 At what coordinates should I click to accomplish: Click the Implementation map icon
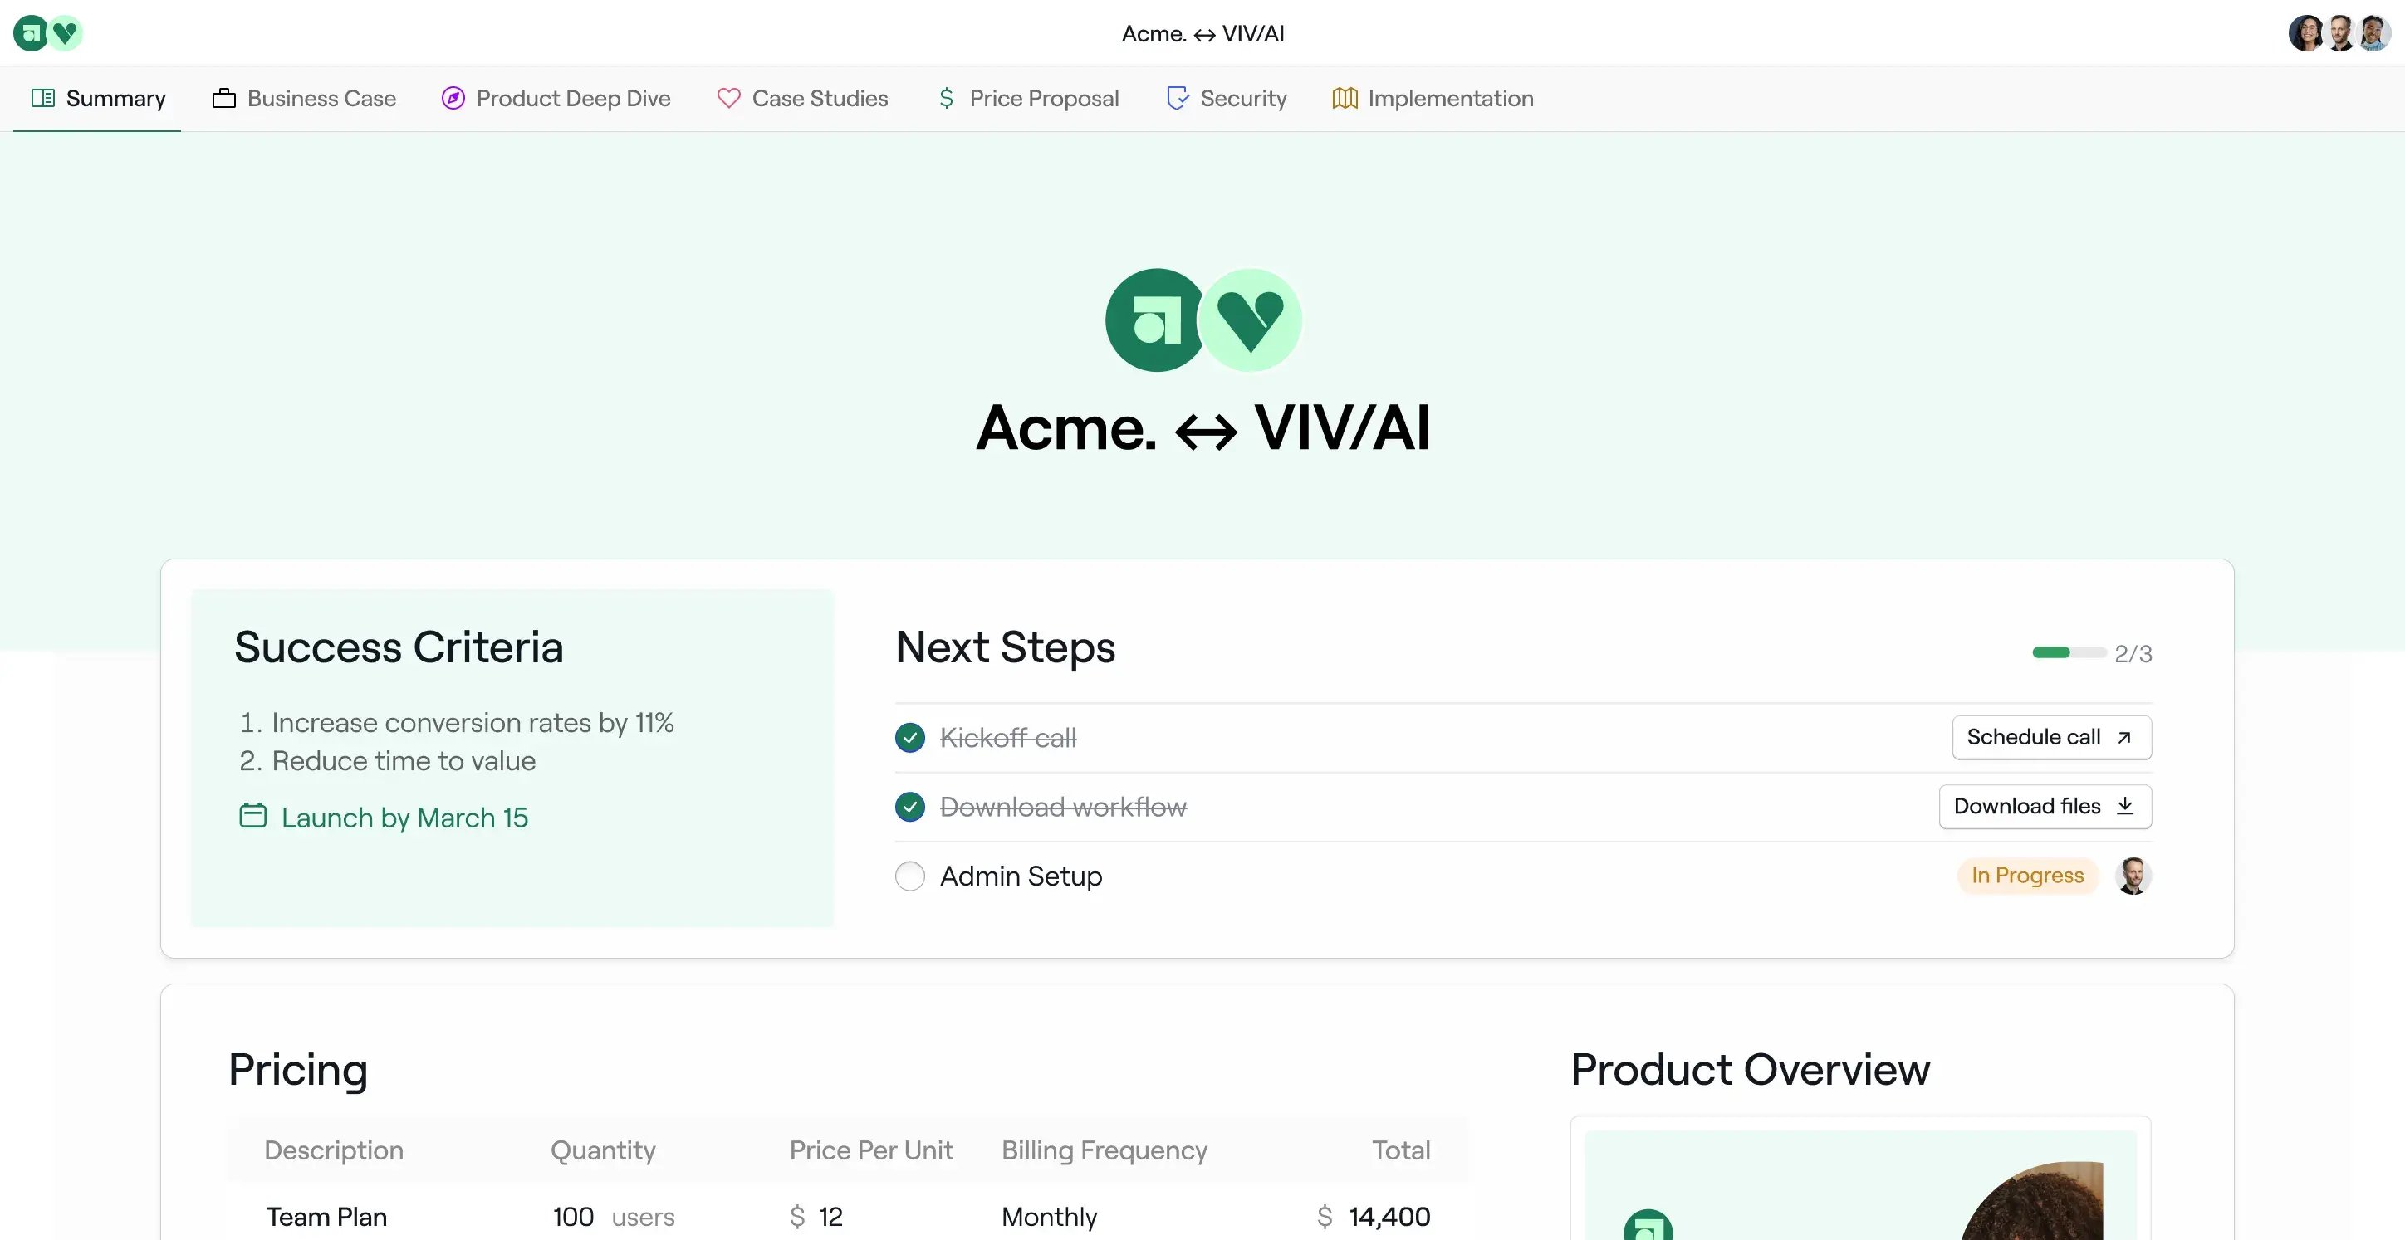click(x=1345, y=98)
